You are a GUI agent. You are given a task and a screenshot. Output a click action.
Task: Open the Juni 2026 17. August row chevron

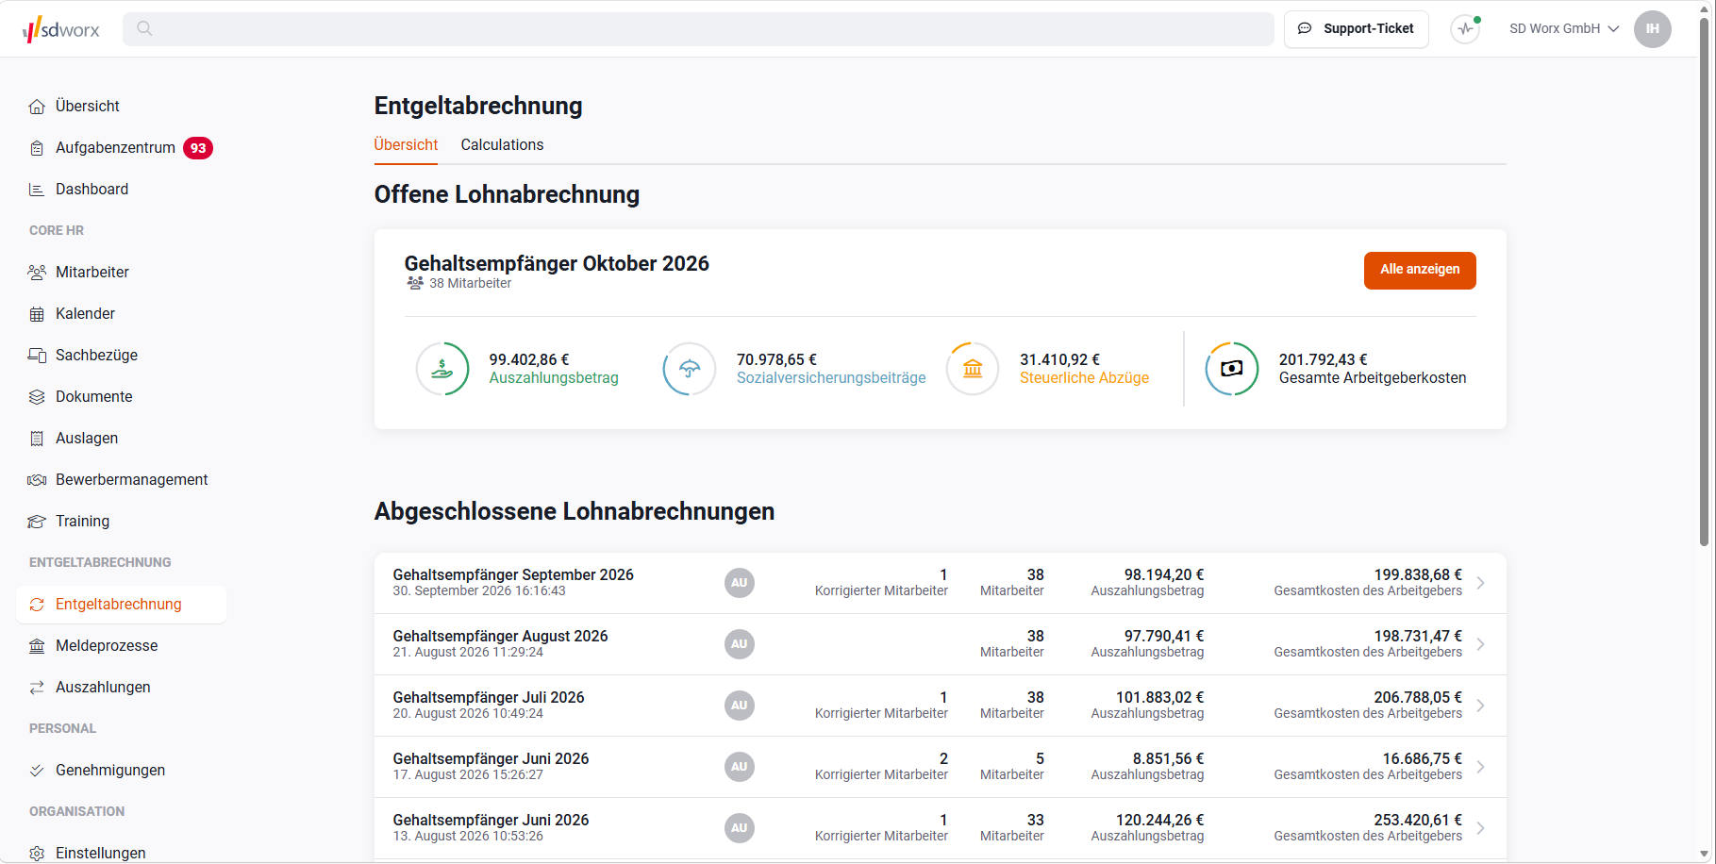point(1481,767)
